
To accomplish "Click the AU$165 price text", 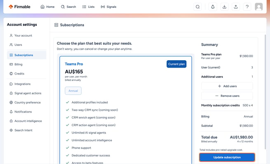I will pos(74,72).
